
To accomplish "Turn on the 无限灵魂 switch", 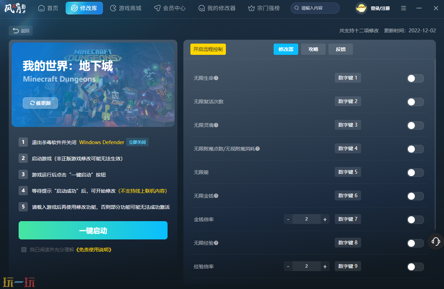I will pyautogui.click(x=415, y=126).
